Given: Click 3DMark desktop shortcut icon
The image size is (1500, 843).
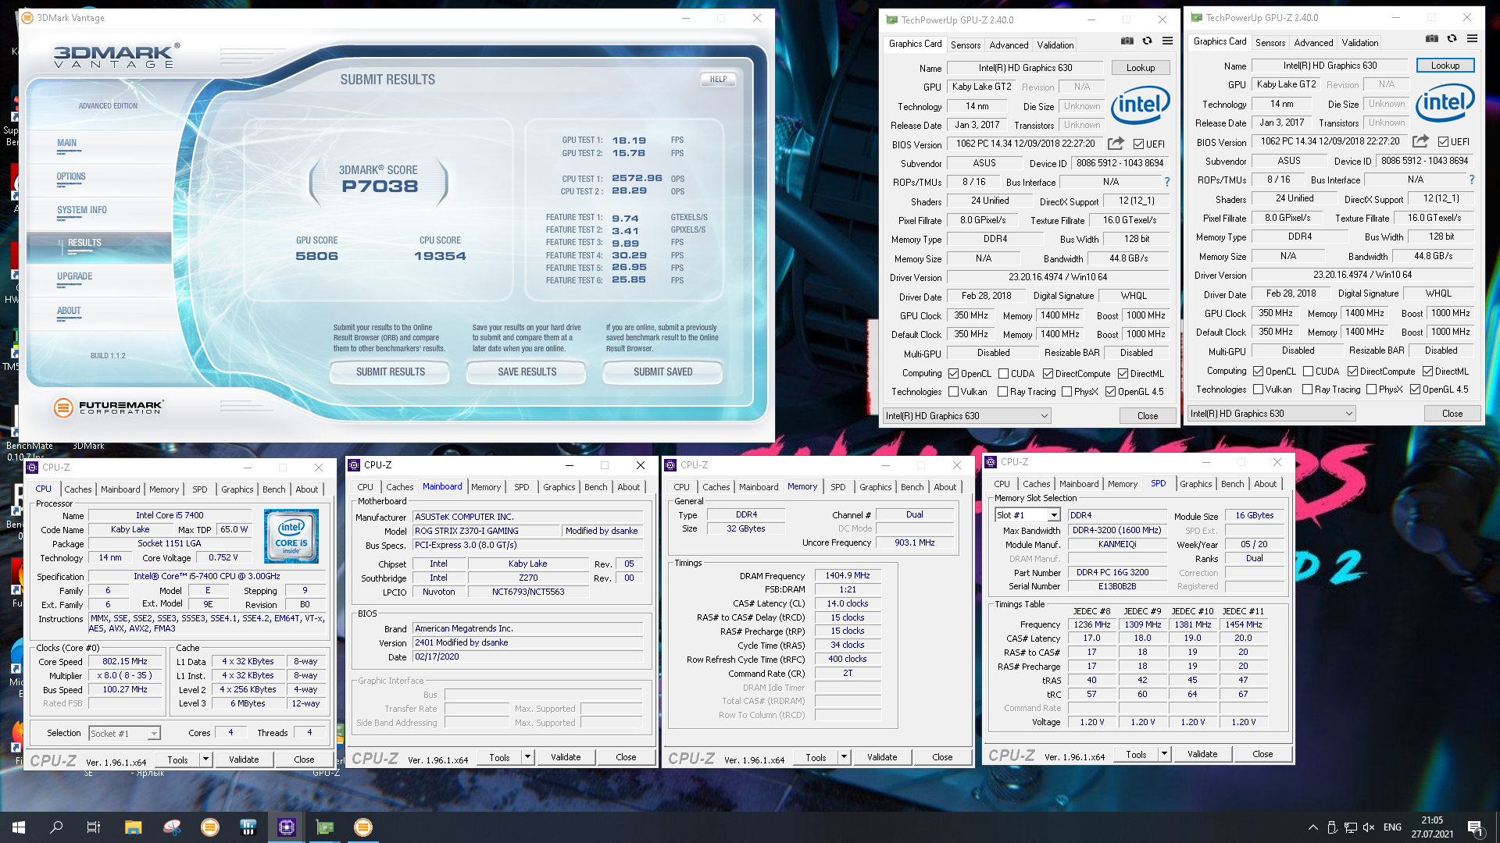Looking at the screenshot, I should click(x=88, y=446).
